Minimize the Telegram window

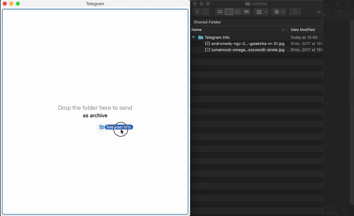point(11,4)
